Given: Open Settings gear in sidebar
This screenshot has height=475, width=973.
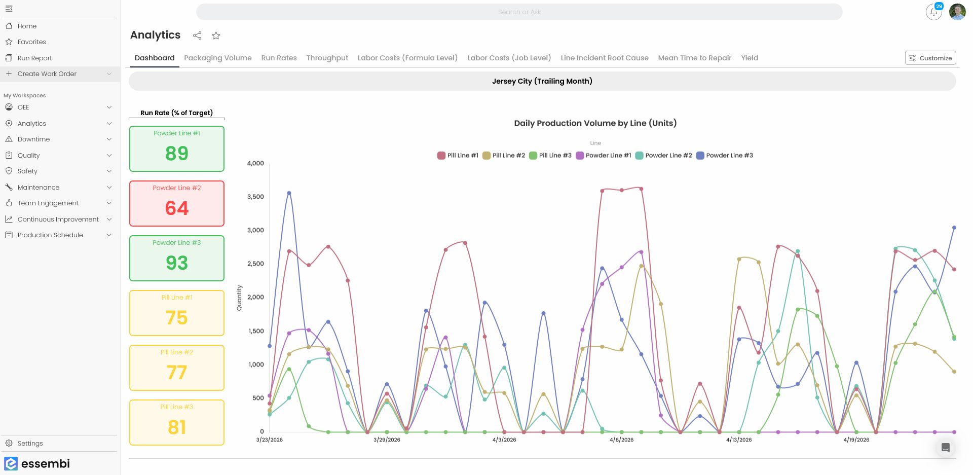Looking at the screenshot, I should click(x=9, y=443).
